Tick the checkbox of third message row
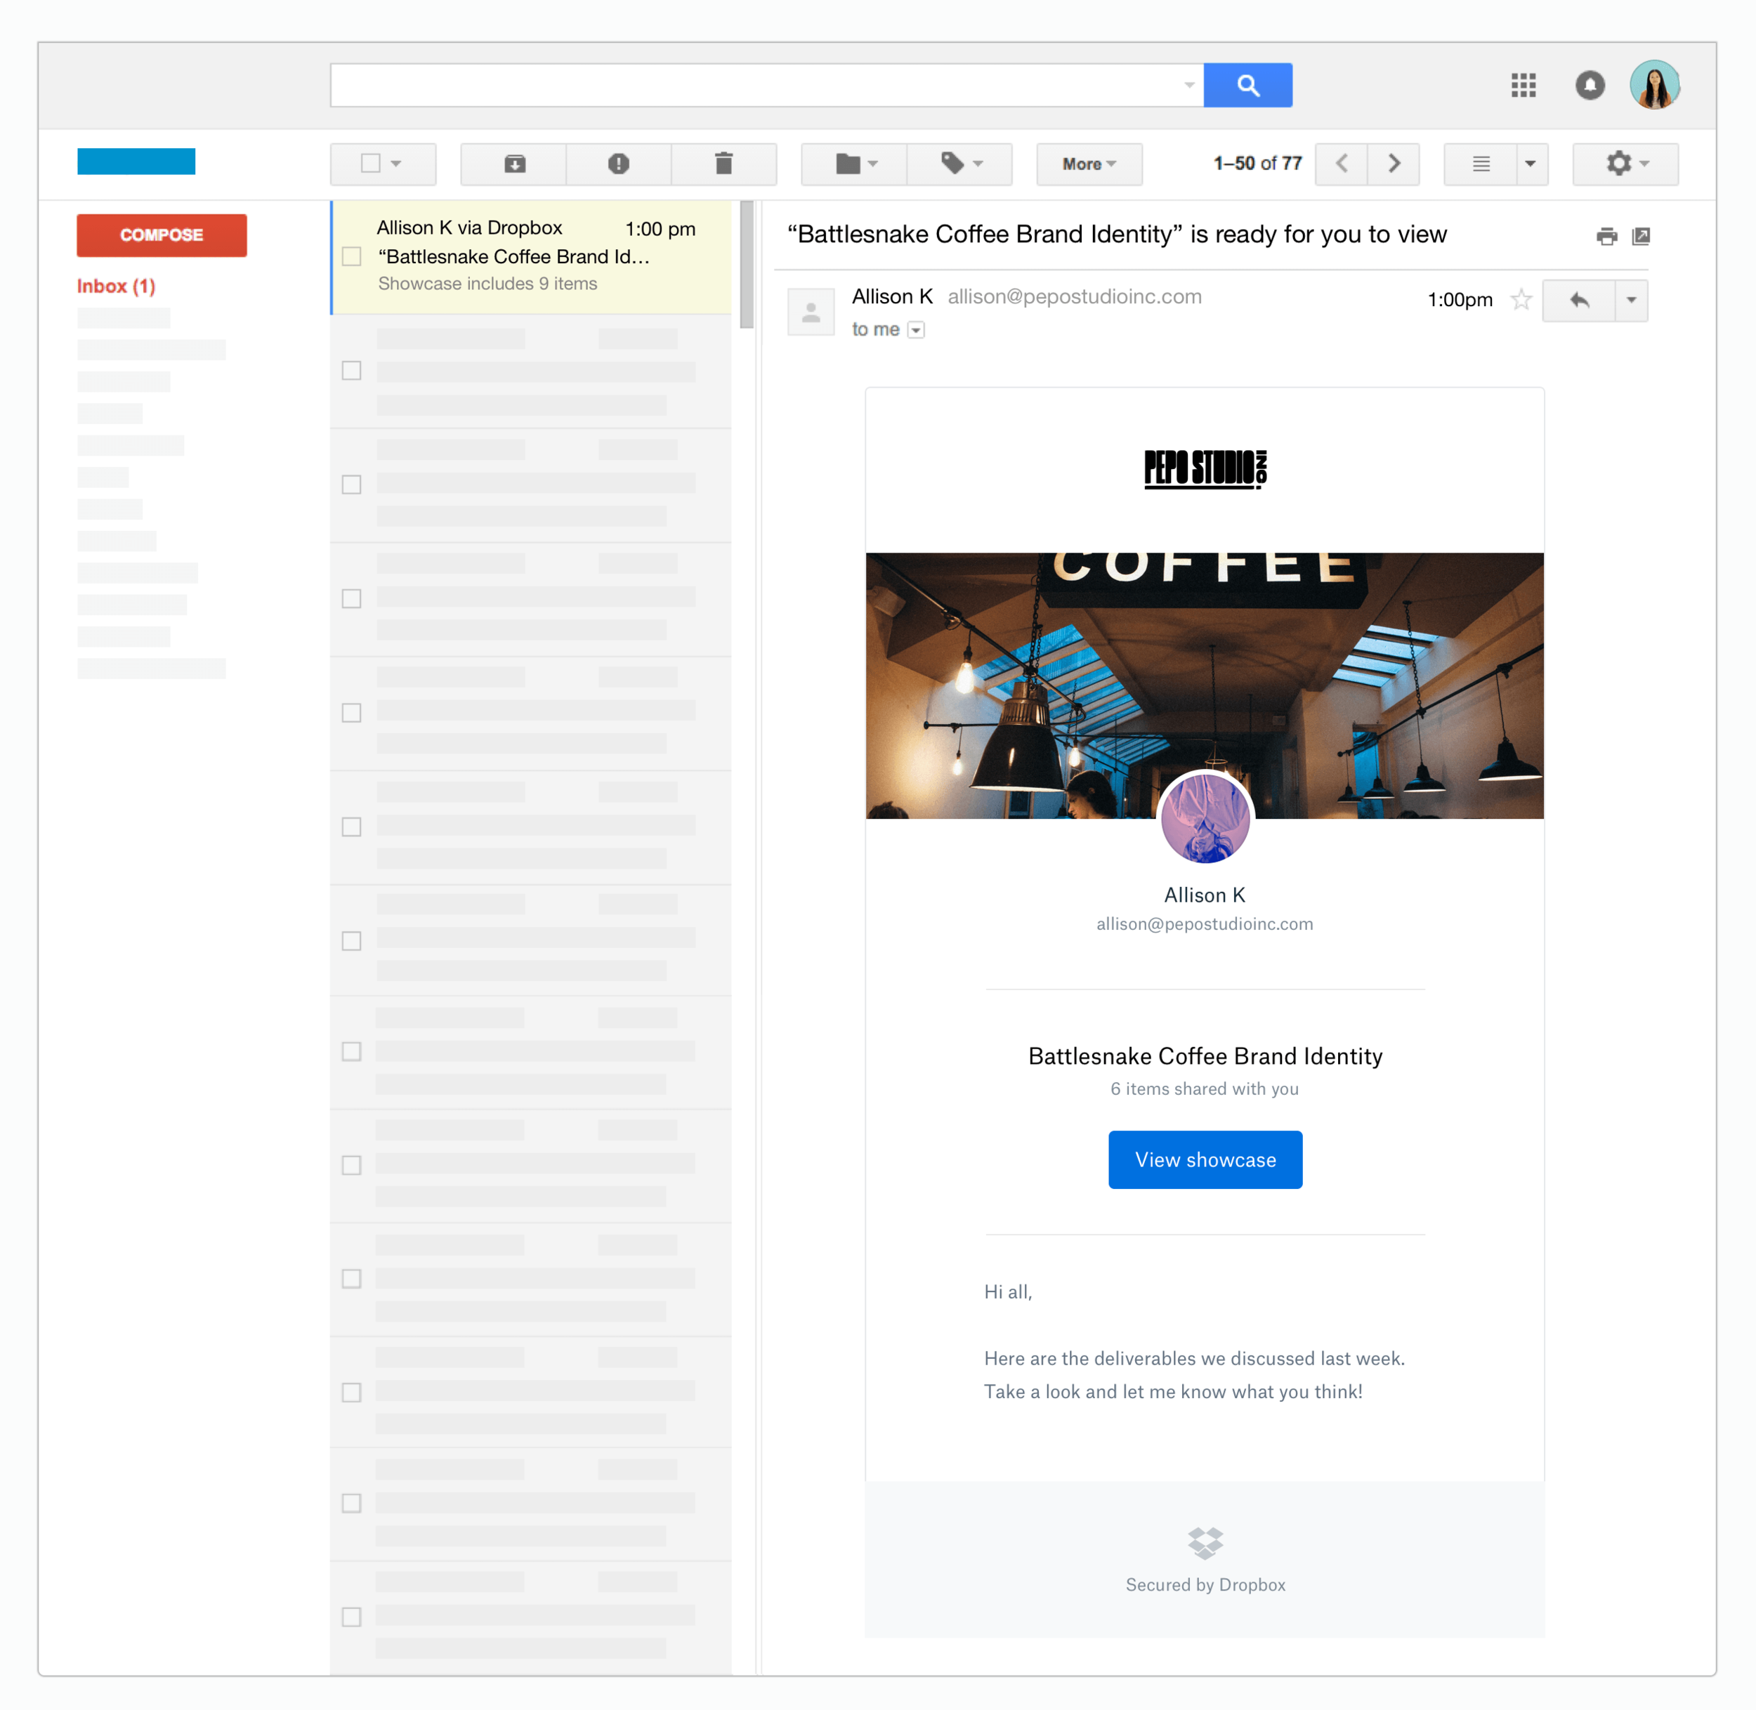This screenshot has width=1756, height=1710. (x=351, y=485)
